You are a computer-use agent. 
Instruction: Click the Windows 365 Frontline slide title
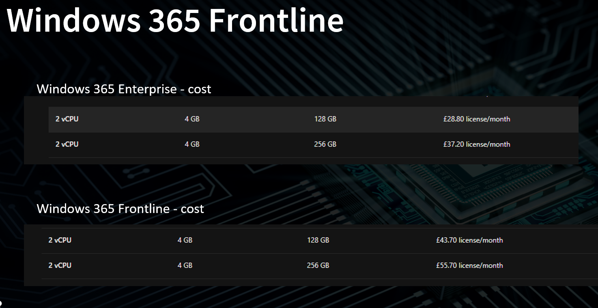click(x=175, y=20)
